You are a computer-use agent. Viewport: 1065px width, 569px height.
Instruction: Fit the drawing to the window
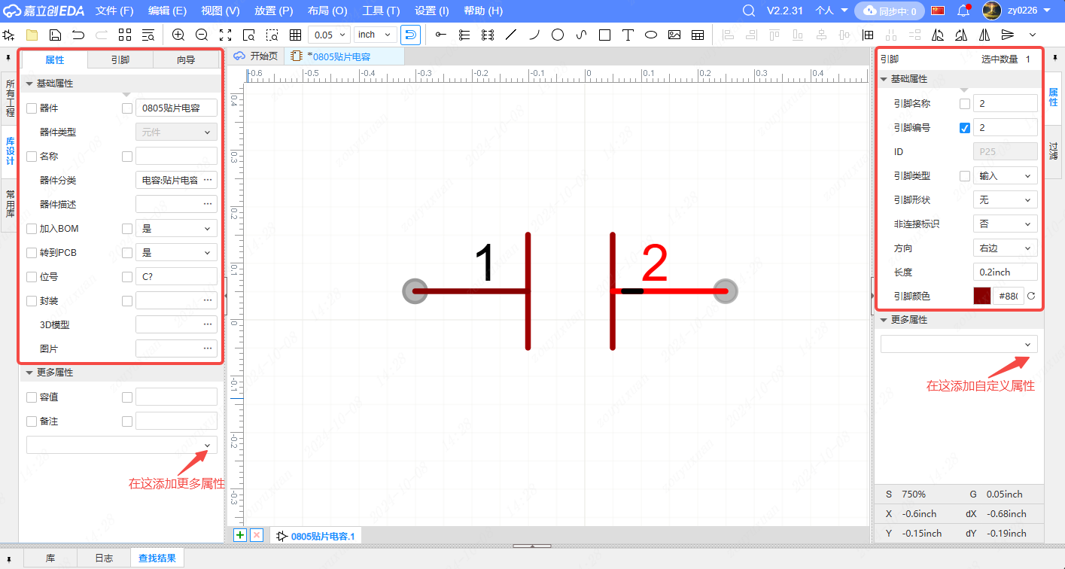(225, 35)
